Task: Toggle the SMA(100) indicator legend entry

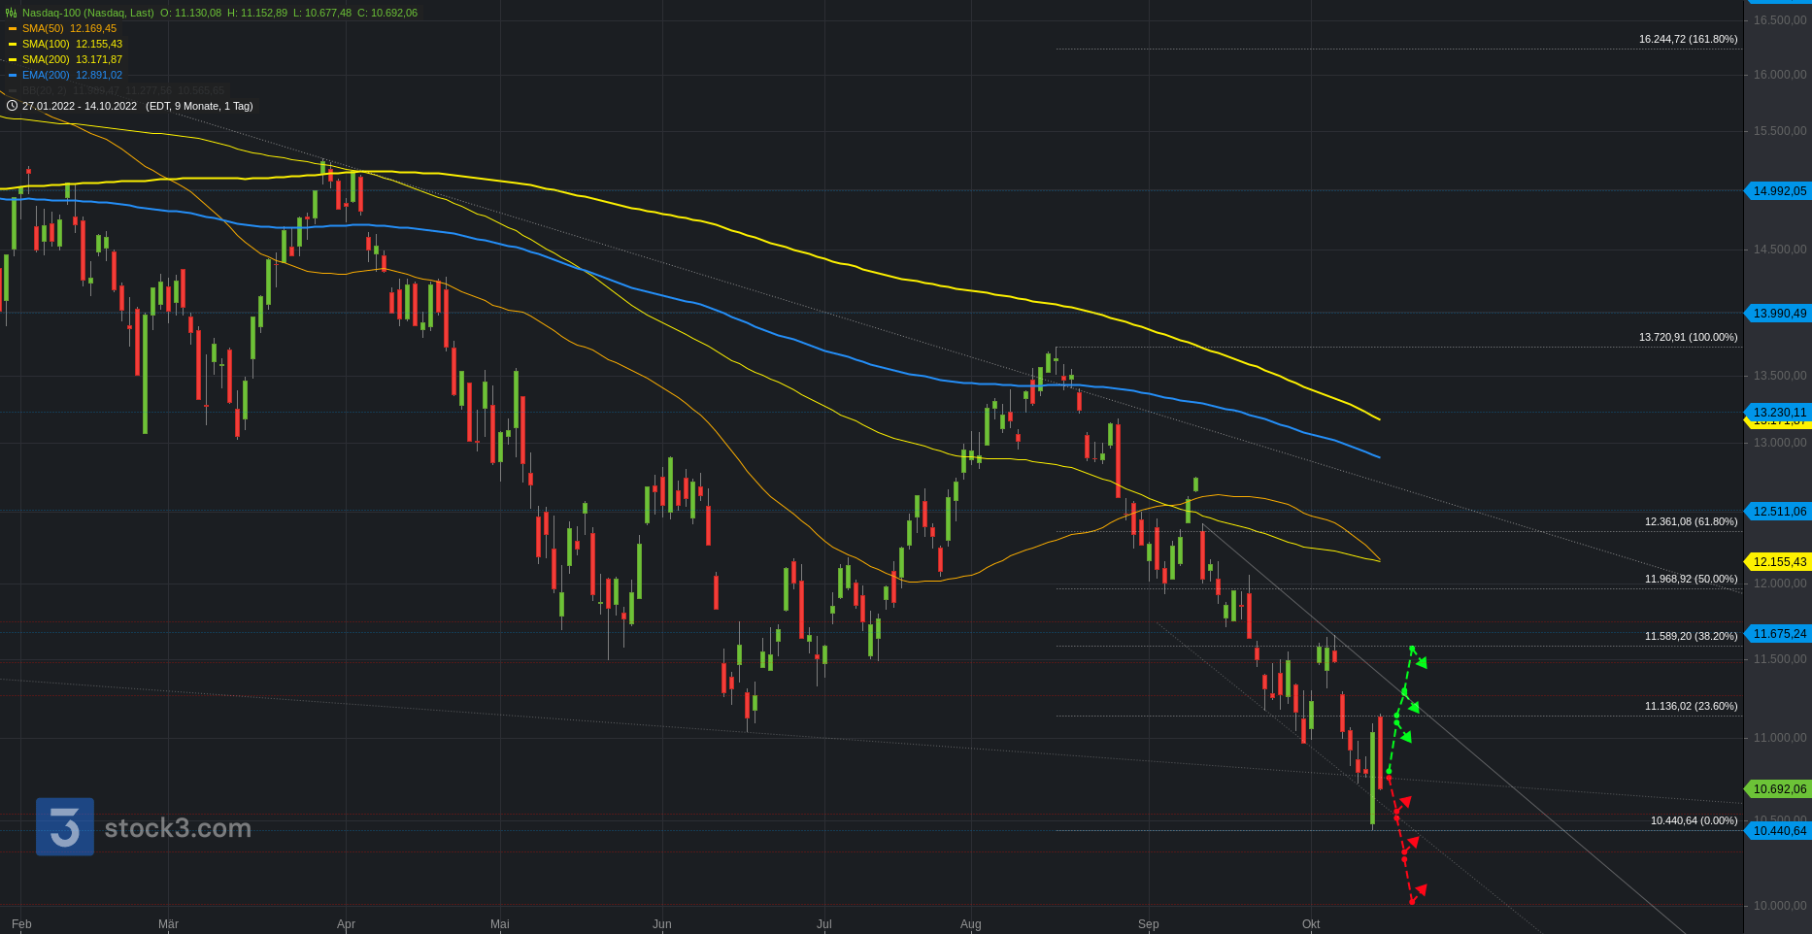Action: click(72, 45)
